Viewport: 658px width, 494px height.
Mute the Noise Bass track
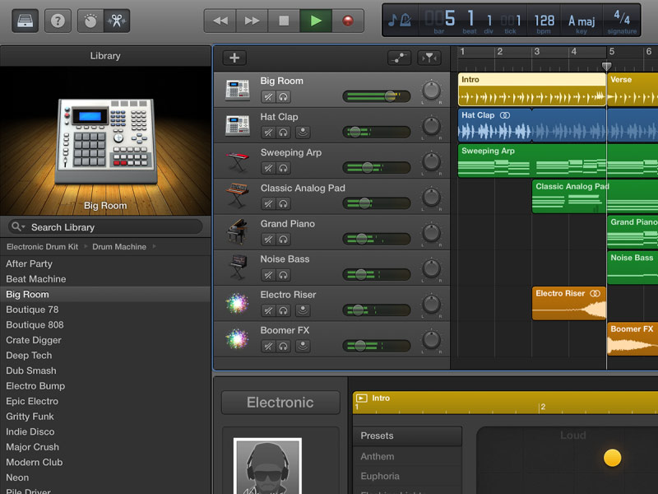pos(268,275)
